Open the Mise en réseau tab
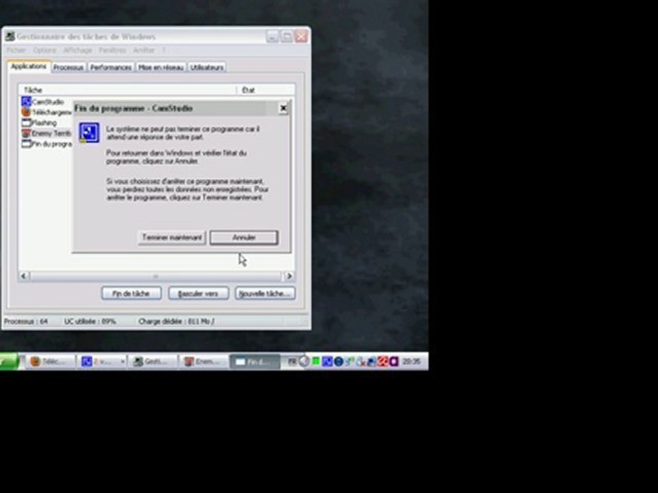 click(160, 67)
